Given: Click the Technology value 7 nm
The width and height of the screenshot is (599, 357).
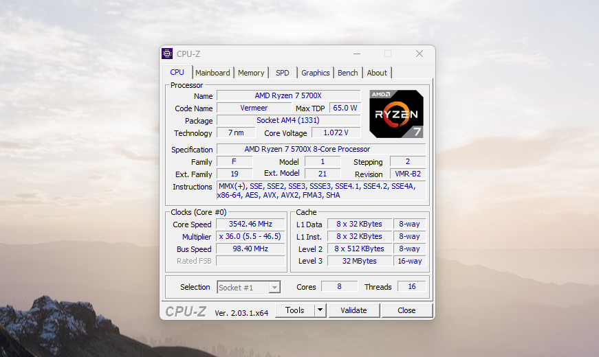Looking at the screenshot, I should point(236,133).
